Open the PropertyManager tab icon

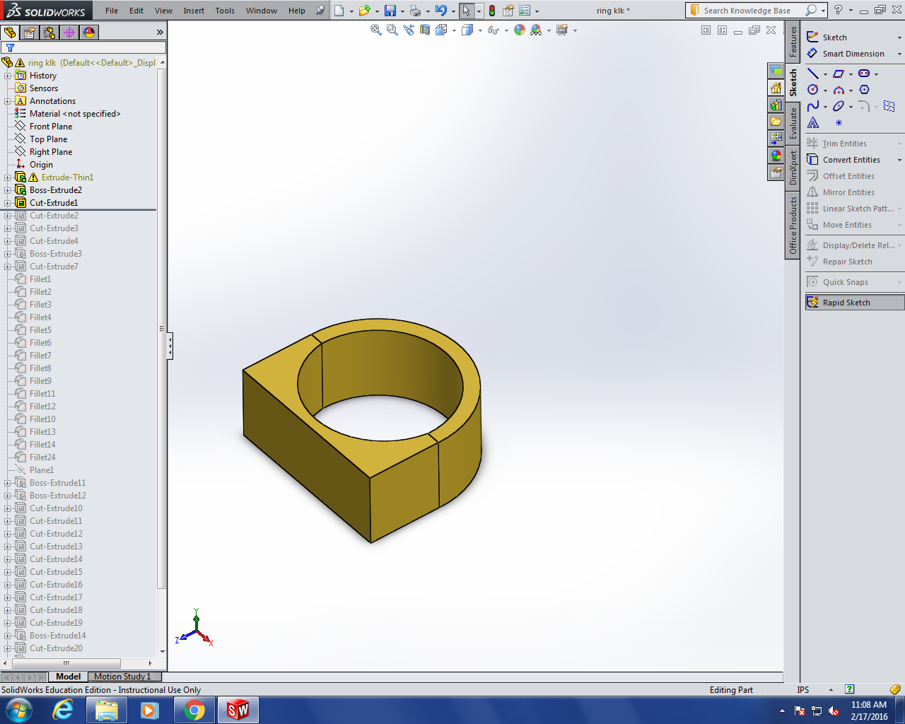pyautogui.click(x=30, y=33)
